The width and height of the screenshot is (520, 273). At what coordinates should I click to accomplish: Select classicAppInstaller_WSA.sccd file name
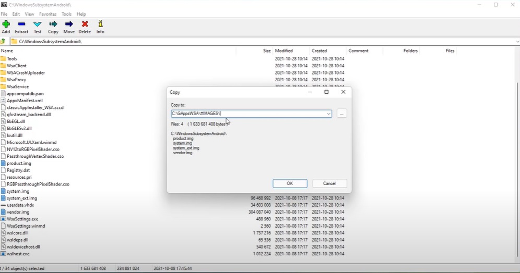point(35,107)
